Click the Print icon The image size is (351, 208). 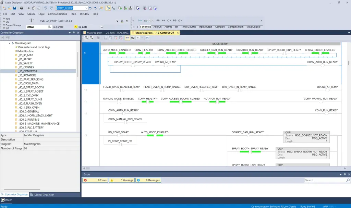pyautogui.click(x=22, y=8)
